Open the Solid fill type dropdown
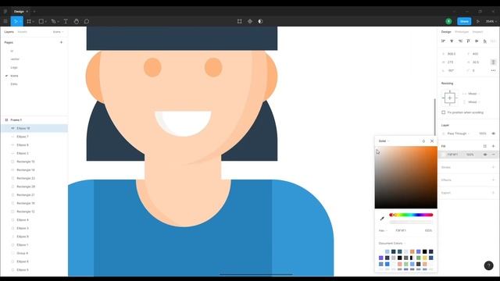Screen dimensions: 500x281 coord(384,141)
